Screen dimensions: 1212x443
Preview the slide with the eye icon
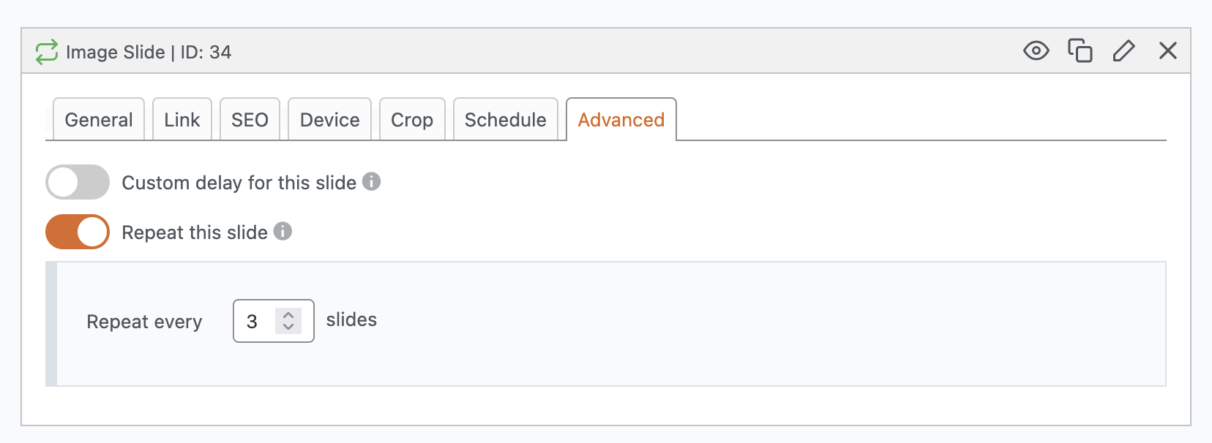1036,50
